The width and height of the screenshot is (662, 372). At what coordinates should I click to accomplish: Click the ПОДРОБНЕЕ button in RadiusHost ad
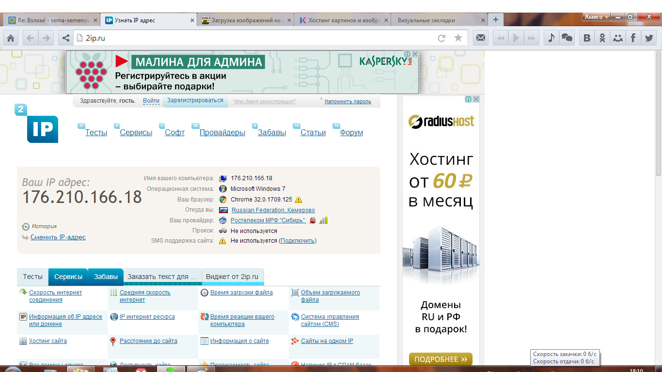(441, 359)
